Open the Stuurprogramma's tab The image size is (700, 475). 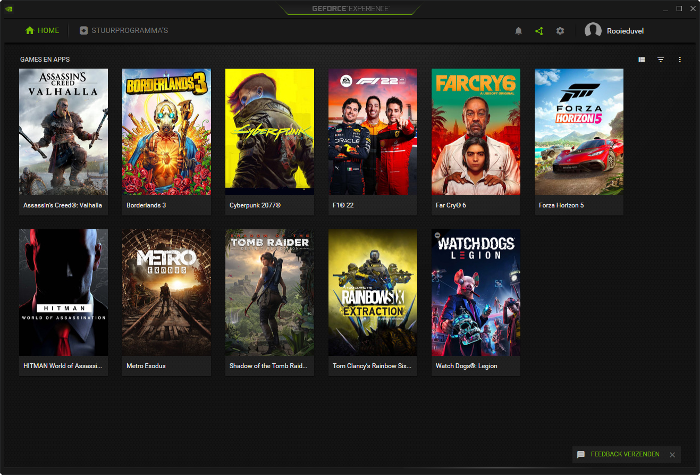click(x=124, y=30)
